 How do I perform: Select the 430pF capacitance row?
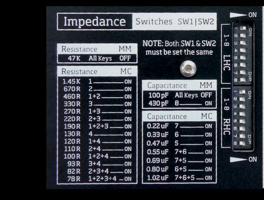[179, 103]
